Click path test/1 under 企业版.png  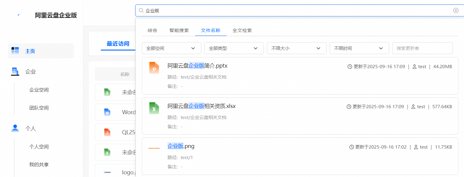(x=187, y=158)
